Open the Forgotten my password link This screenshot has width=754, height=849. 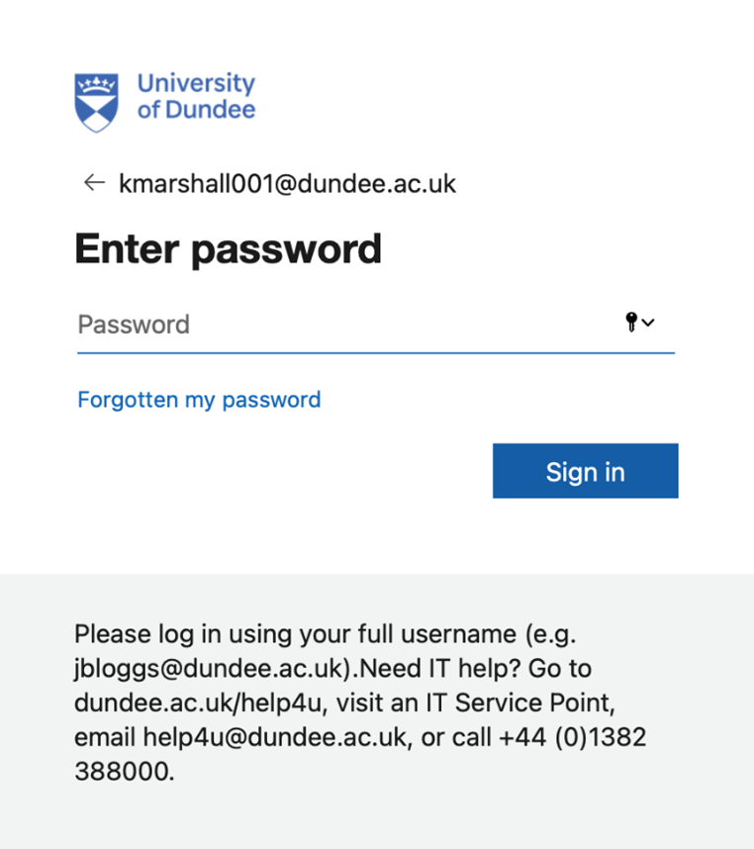pyautogui.click(x=199, y=400)
